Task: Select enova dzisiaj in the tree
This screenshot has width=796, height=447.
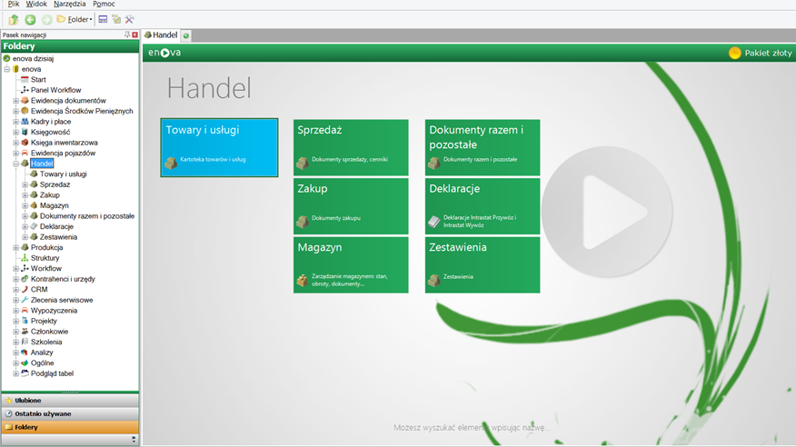Action: (x=33, y=58)
